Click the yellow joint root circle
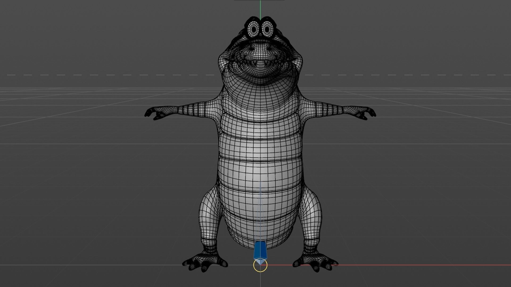The height and width of the screenshot is (287, 511). [x=260, y=265]
